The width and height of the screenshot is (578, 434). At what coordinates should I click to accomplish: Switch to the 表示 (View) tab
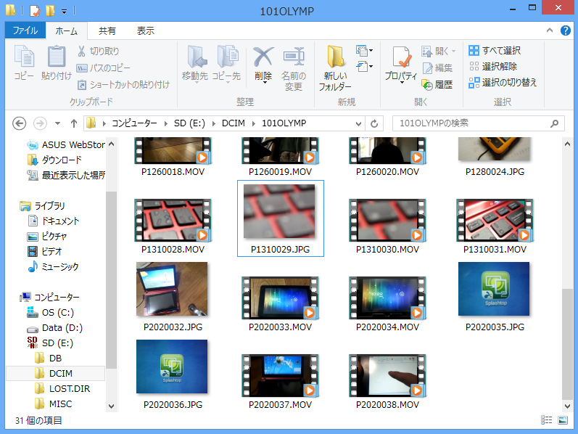click(146, 31)
